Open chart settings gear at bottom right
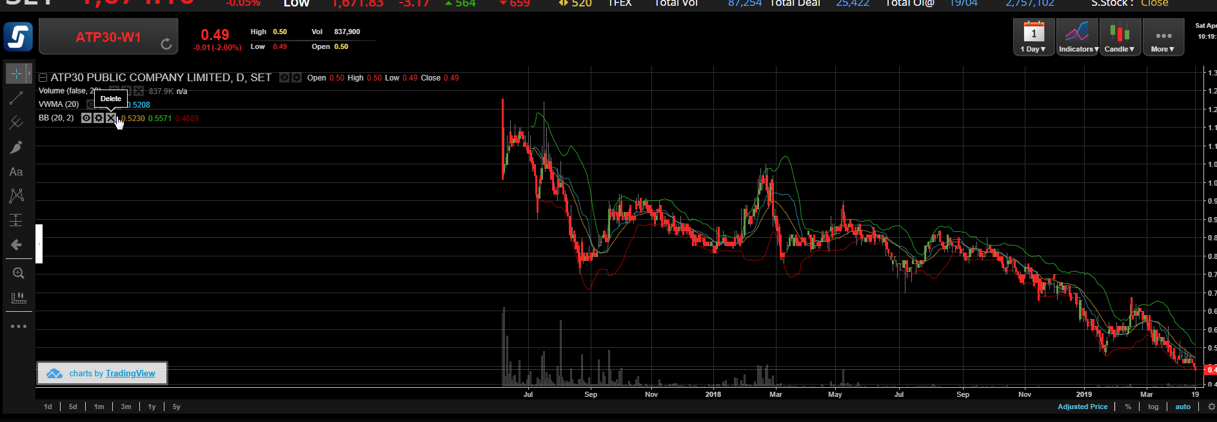 coord(1211,407)
